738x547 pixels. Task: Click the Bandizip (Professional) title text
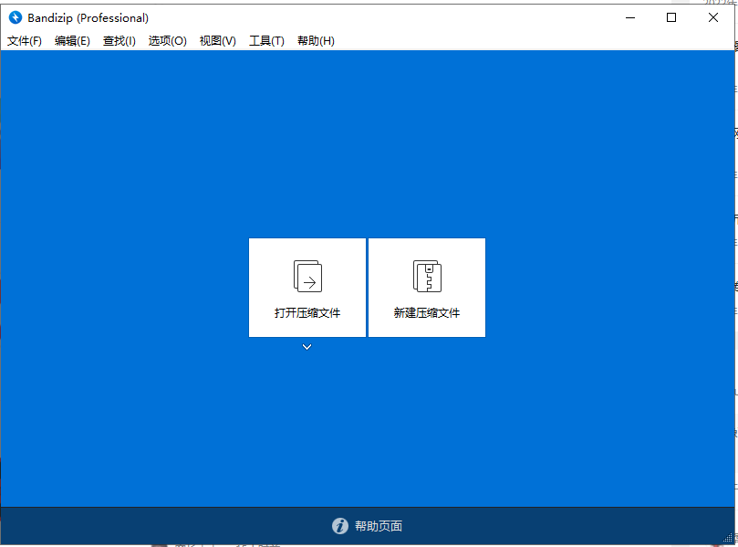[88, 18]
